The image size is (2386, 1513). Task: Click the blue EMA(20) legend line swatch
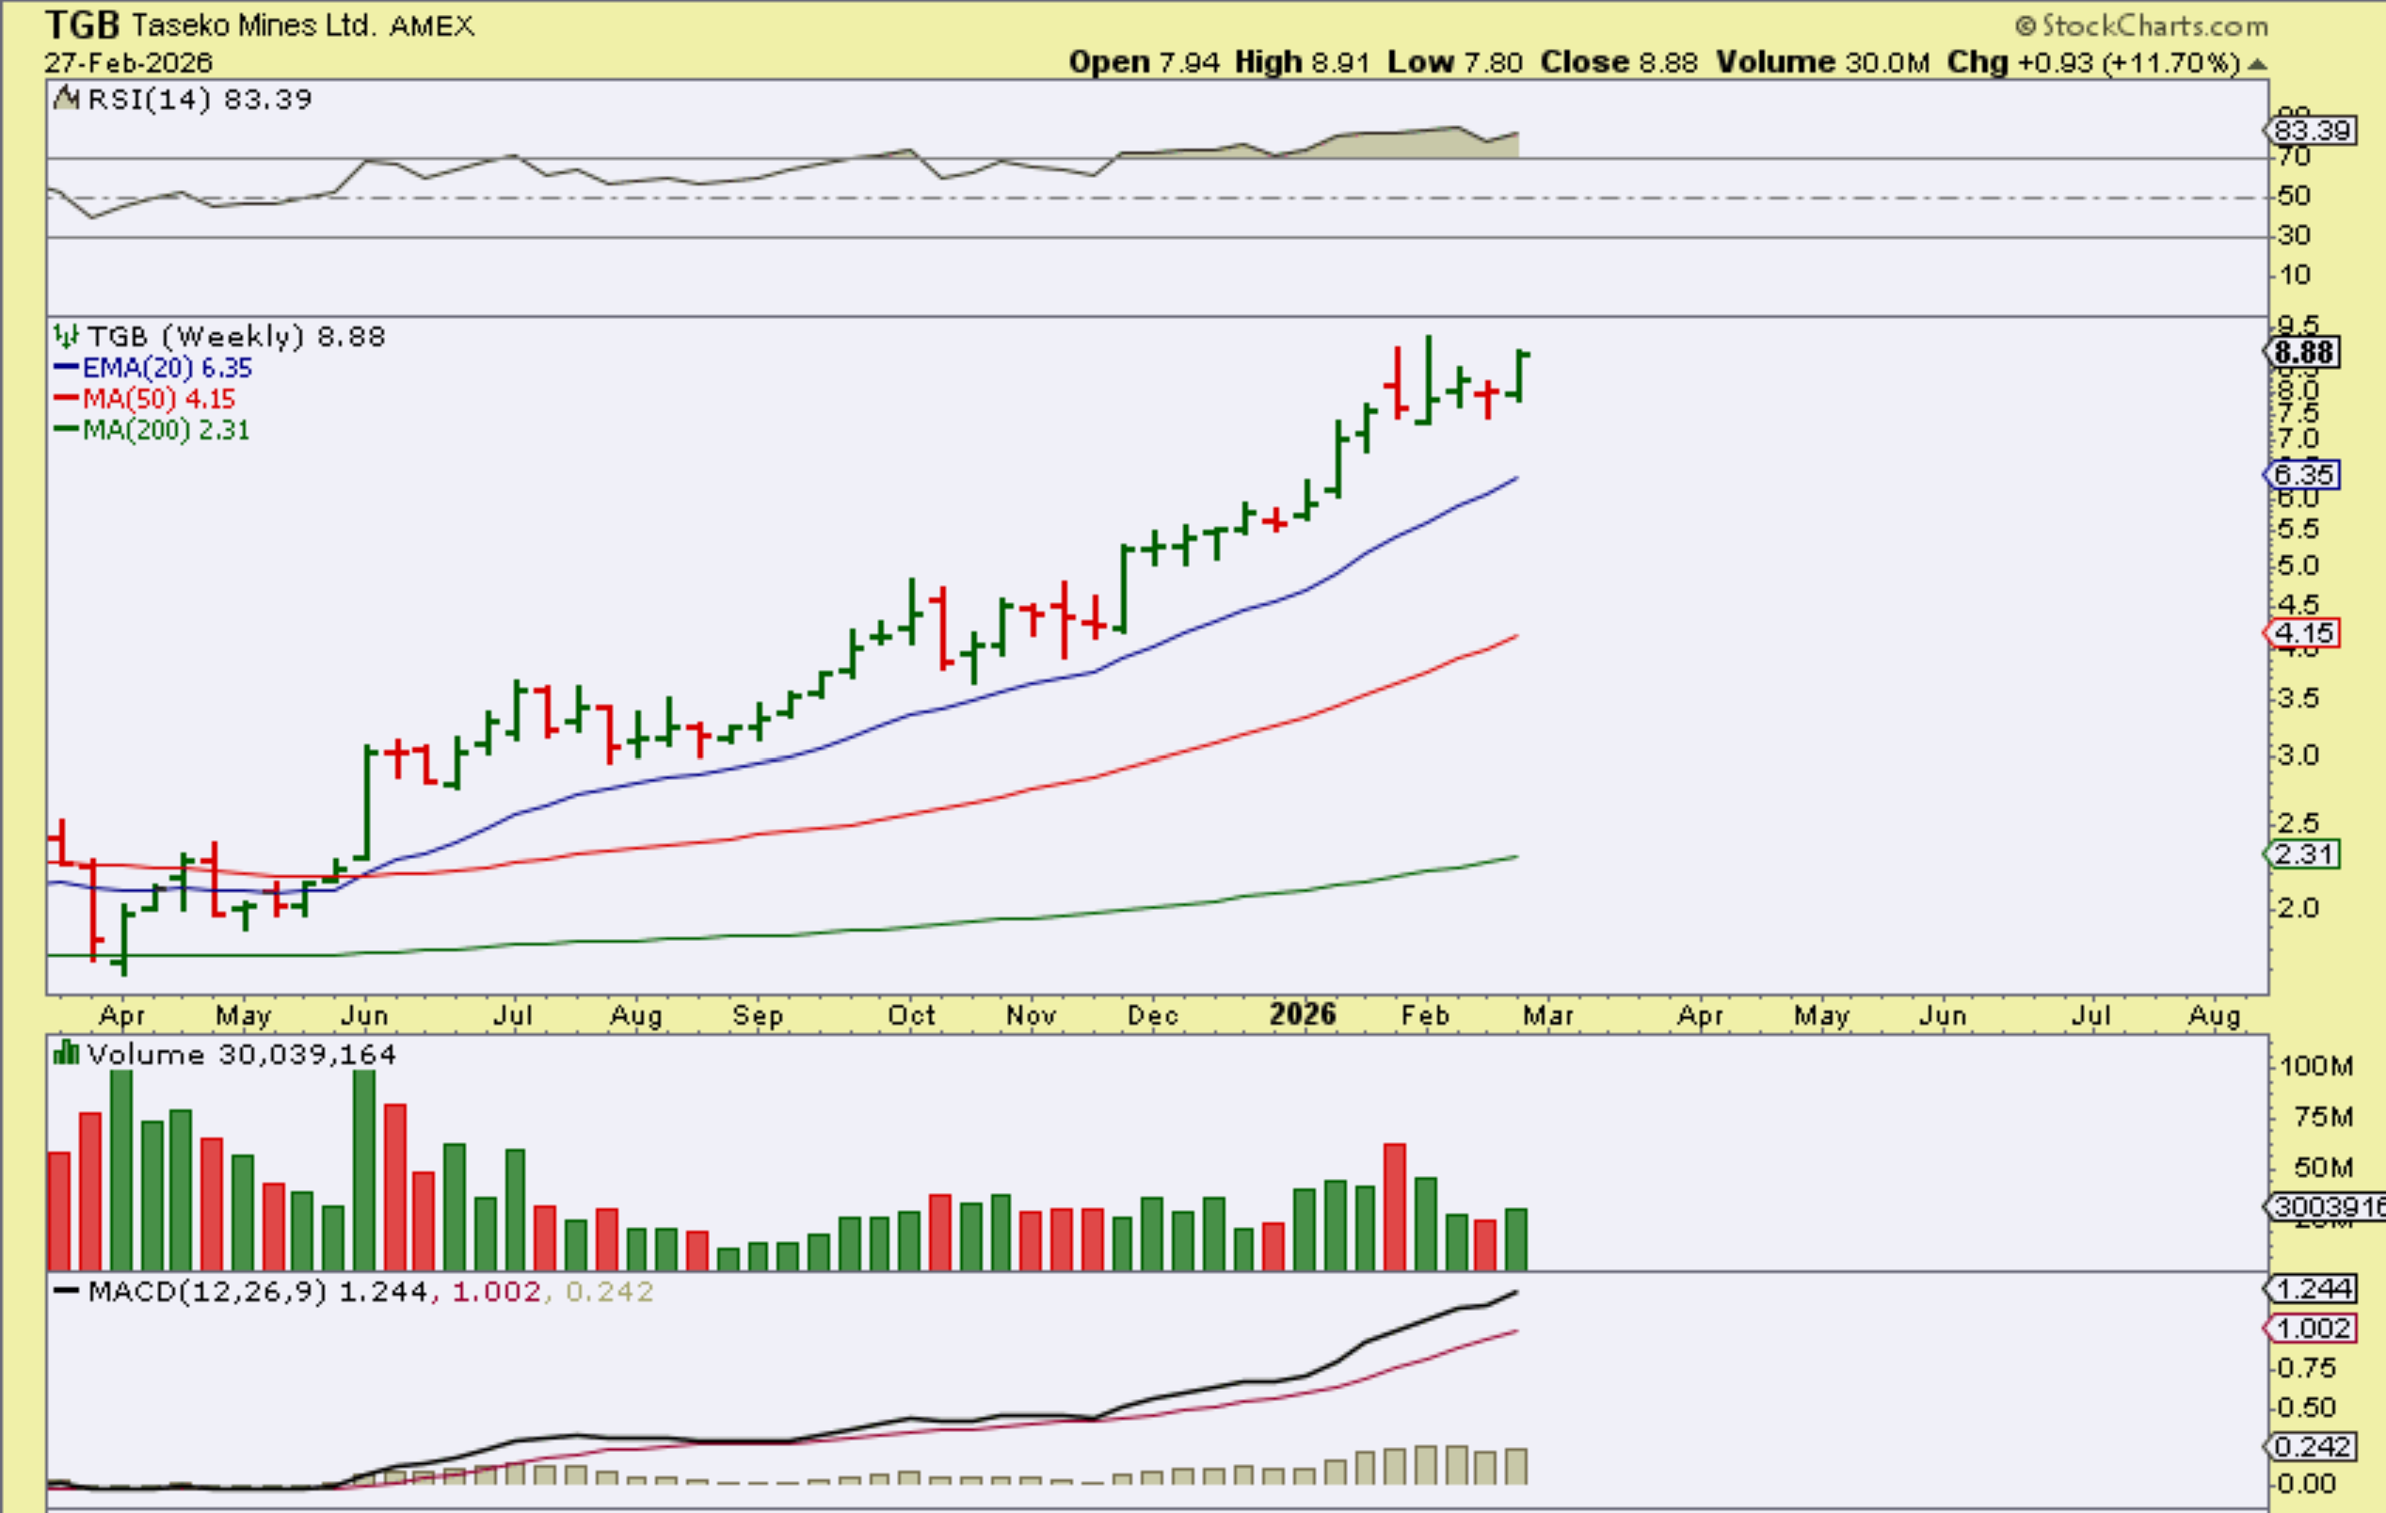pyautogui.click(x=65, y=368)
